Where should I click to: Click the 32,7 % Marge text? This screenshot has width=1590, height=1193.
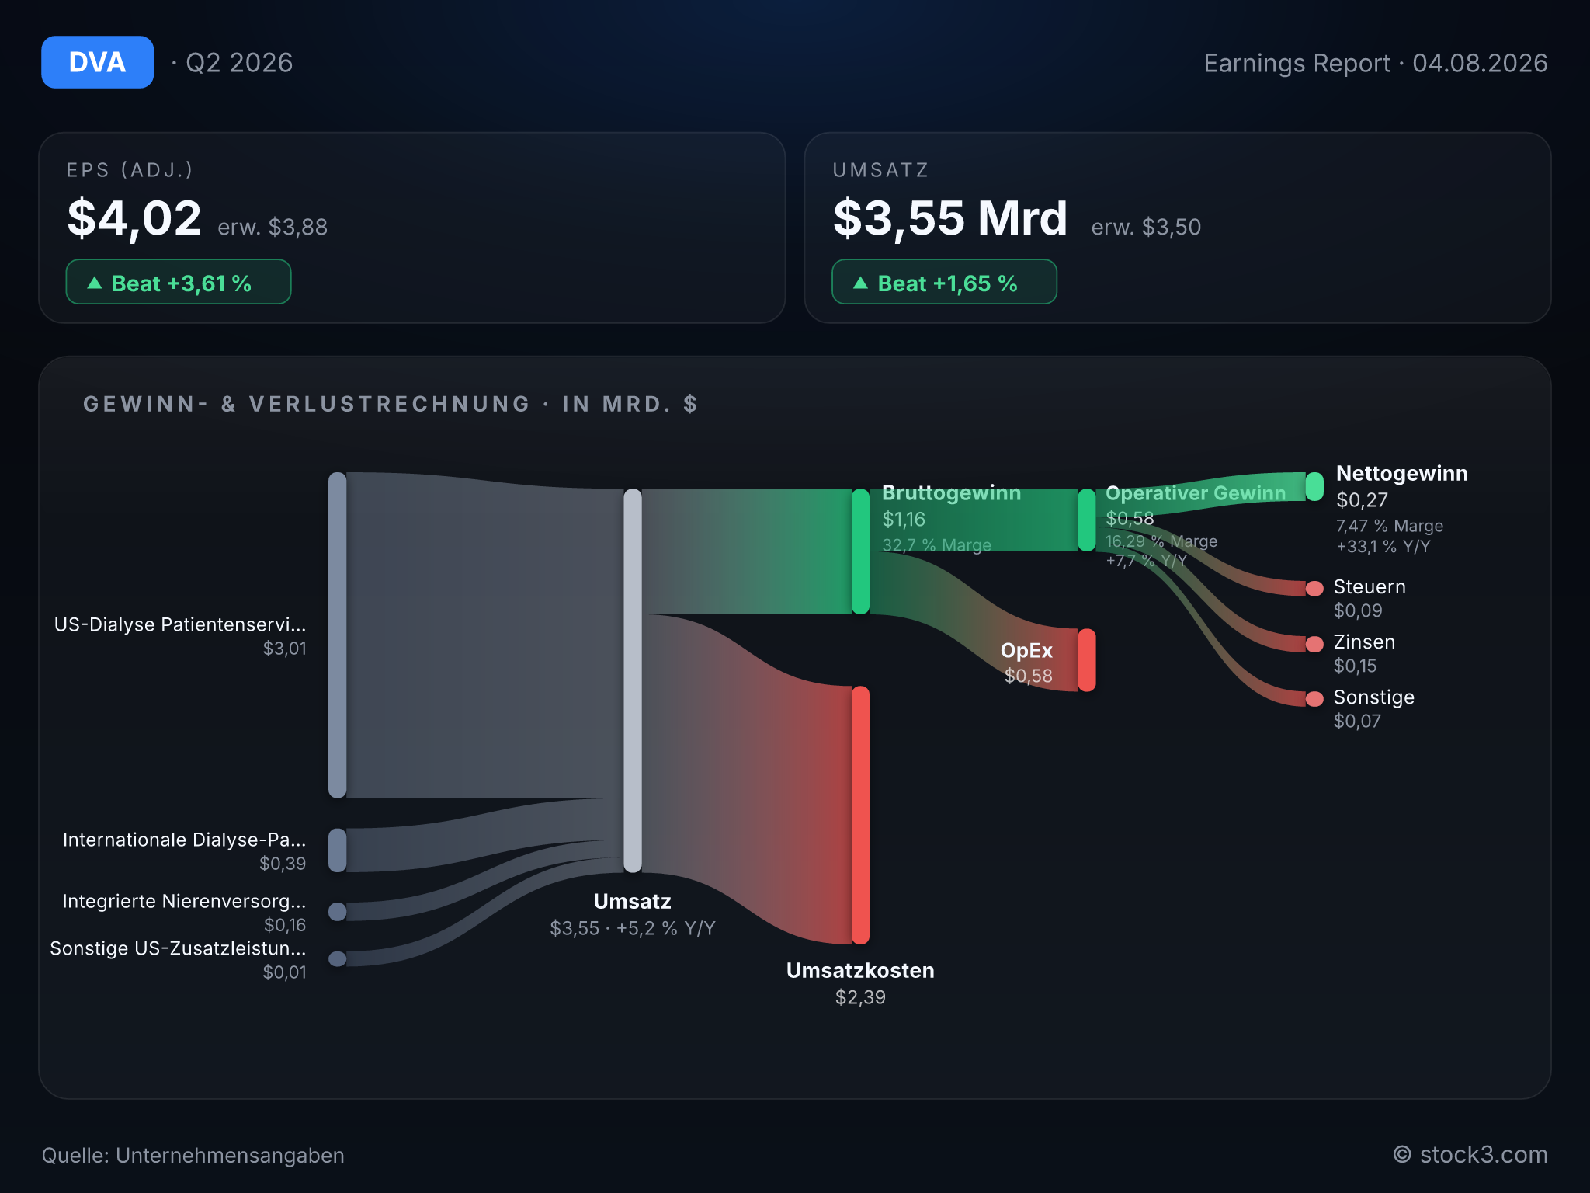[936, 545]
